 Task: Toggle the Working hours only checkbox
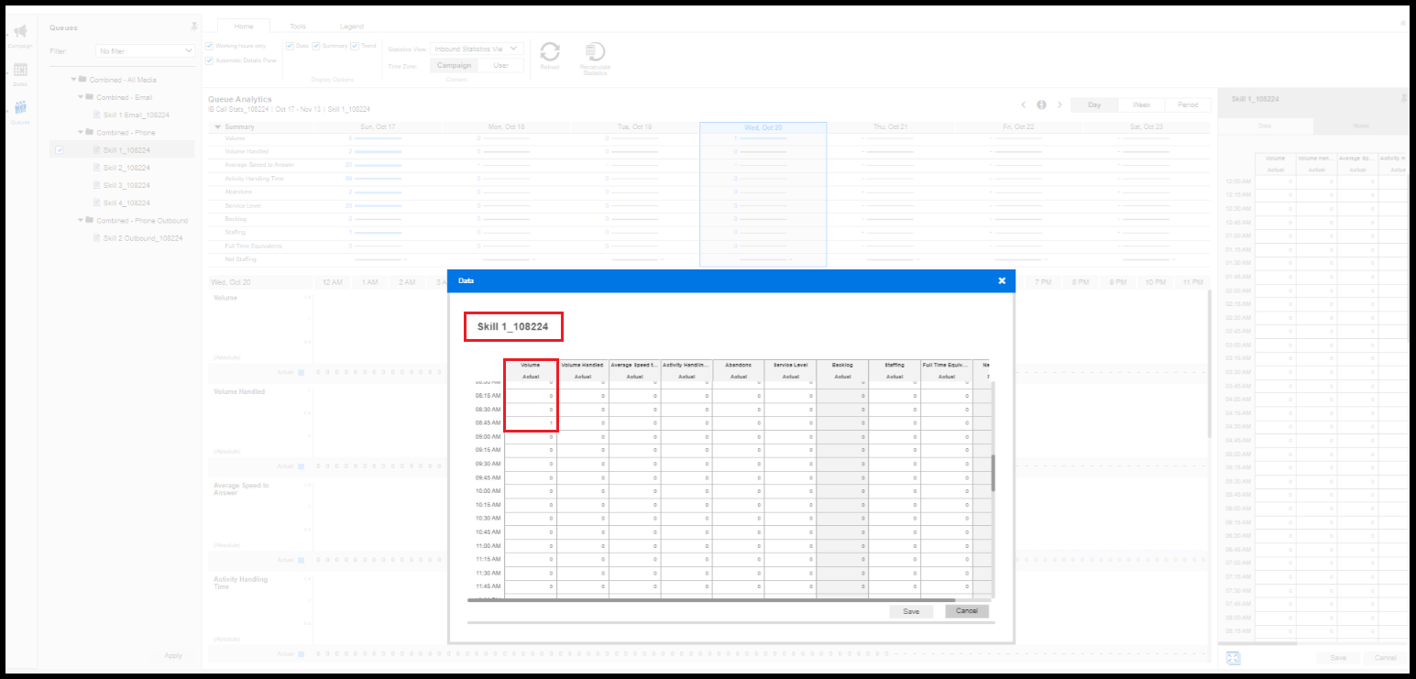coord(209,45)
